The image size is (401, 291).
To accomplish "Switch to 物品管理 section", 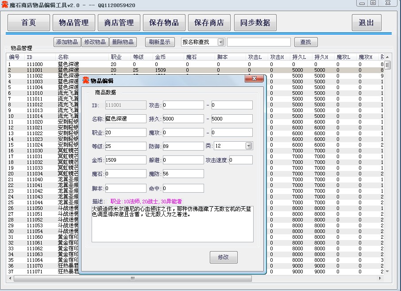I will (x=74, y=23).
